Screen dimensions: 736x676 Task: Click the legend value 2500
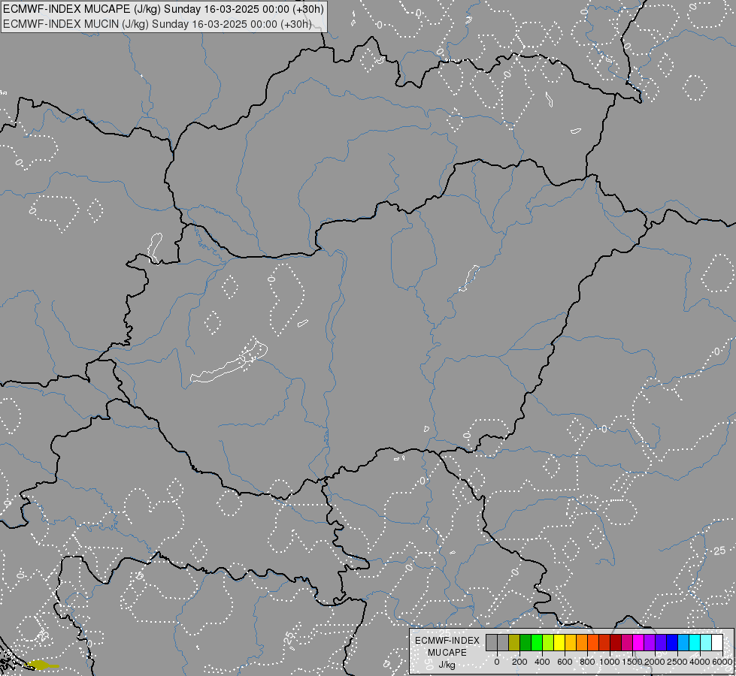[677, 662]
